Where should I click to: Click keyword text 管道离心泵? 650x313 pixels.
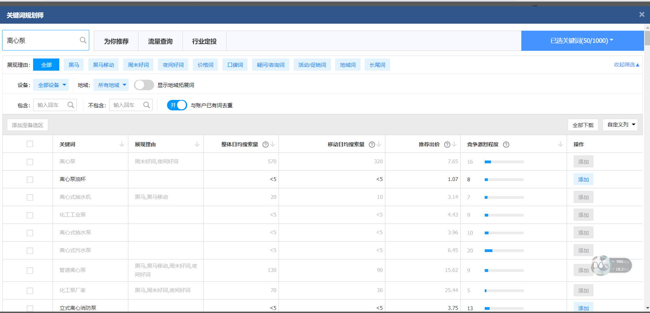tap(73, 270)
